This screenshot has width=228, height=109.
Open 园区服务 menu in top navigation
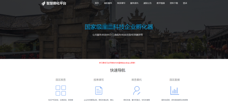pyautogui.click(x=108, y=3)
